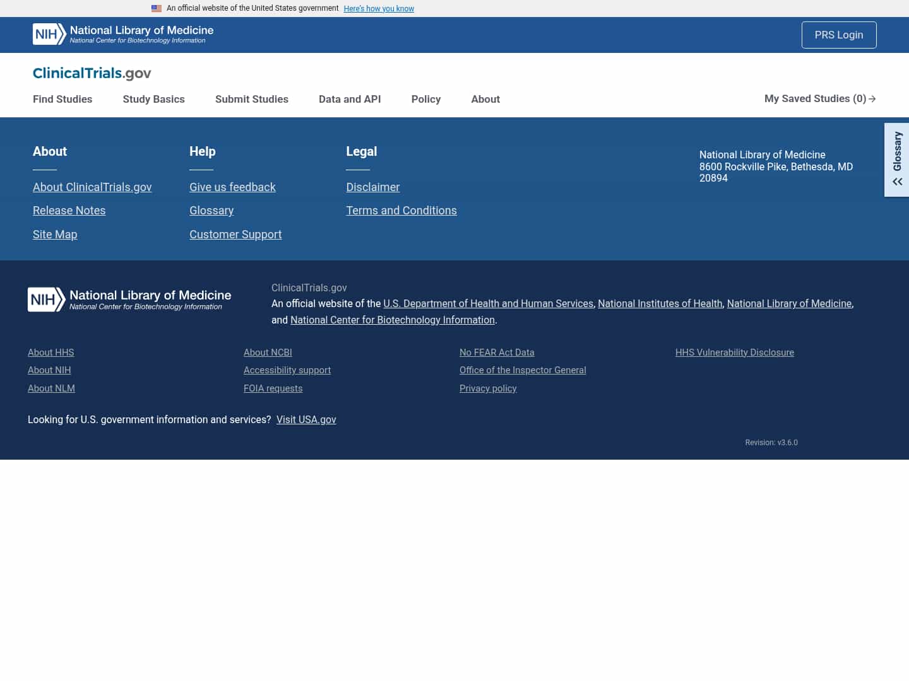Click the PRS Login button
The image size is (909, 681).
click(x=839, y=35)
